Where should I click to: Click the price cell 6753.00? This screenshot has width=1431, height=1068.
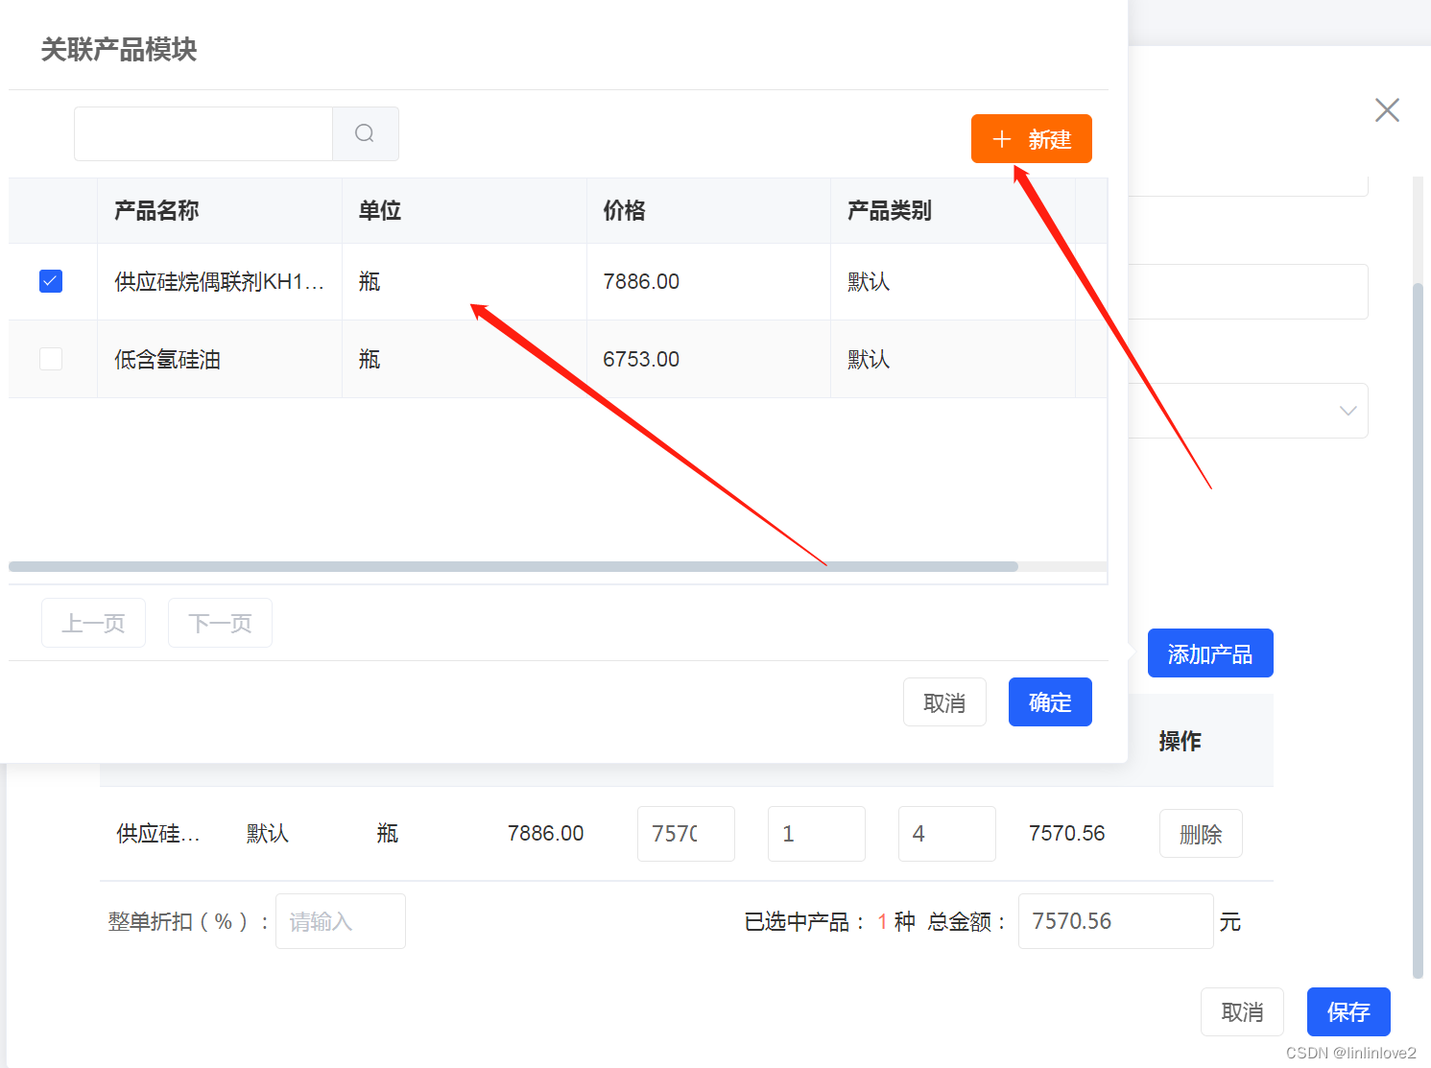[x=708, y=359]
